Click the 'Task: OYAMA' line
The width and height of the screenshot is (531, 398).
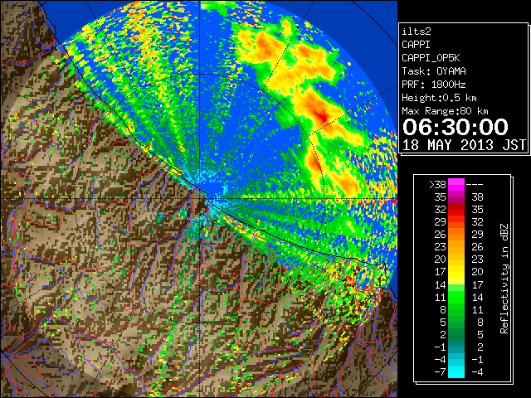(x=434, y=71)
